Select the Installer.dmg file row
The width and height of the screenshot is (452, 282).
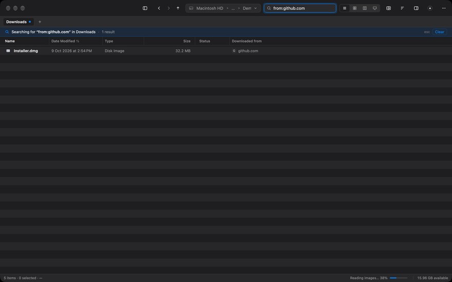[226, 51]
